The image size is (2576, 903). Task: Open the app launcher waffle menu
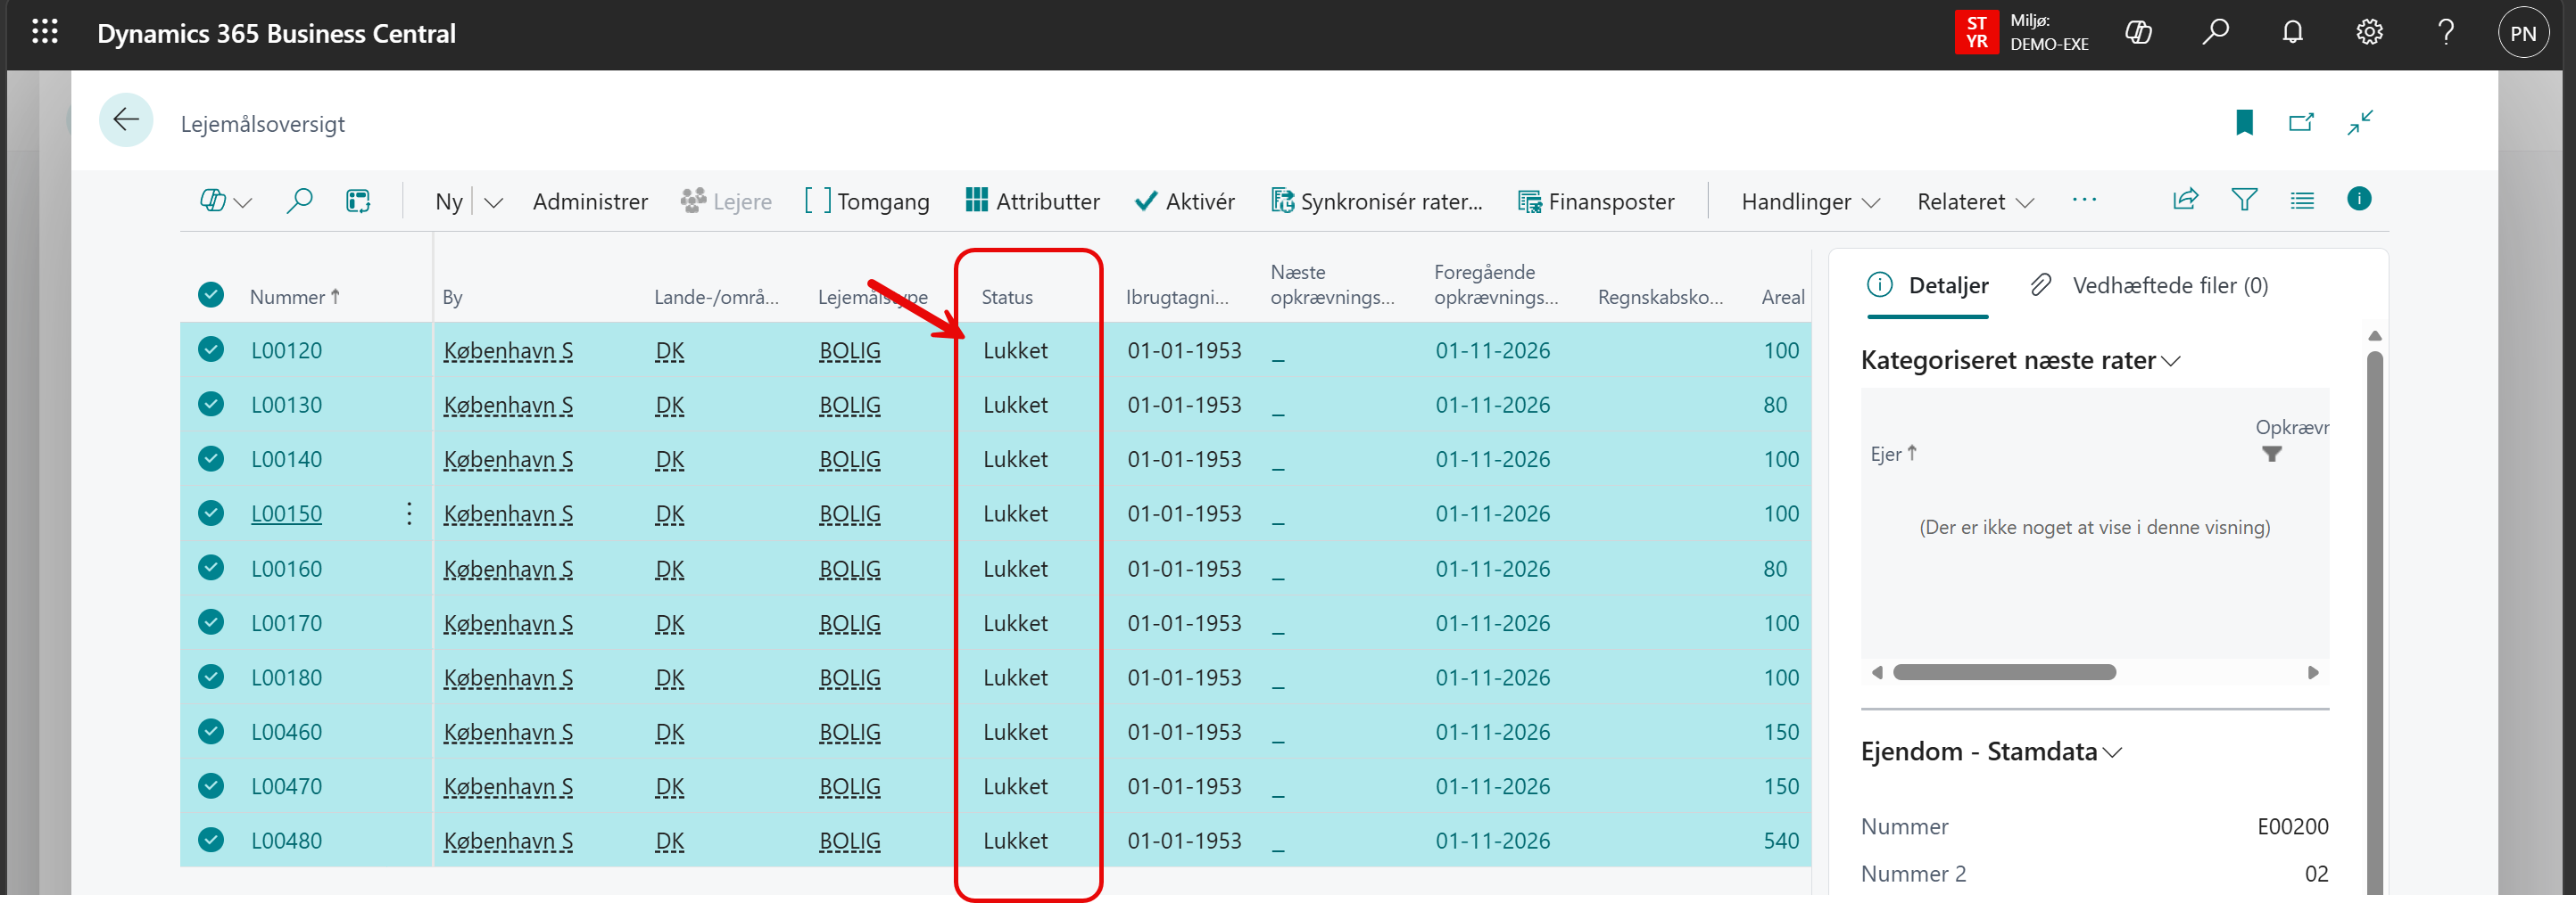(45, 33)
